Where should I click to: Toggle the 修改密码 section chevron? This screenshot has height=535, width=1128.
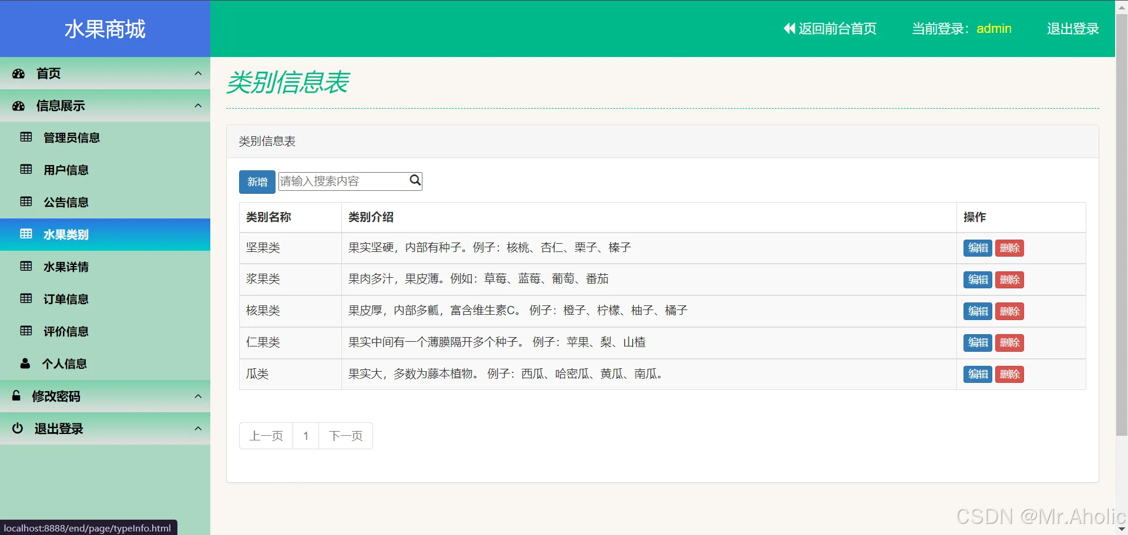point(198,396)
